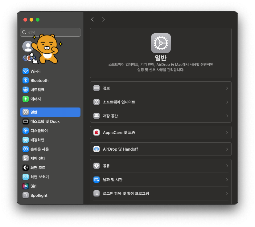Open 데스크탑 및 Dock icon

26,121
